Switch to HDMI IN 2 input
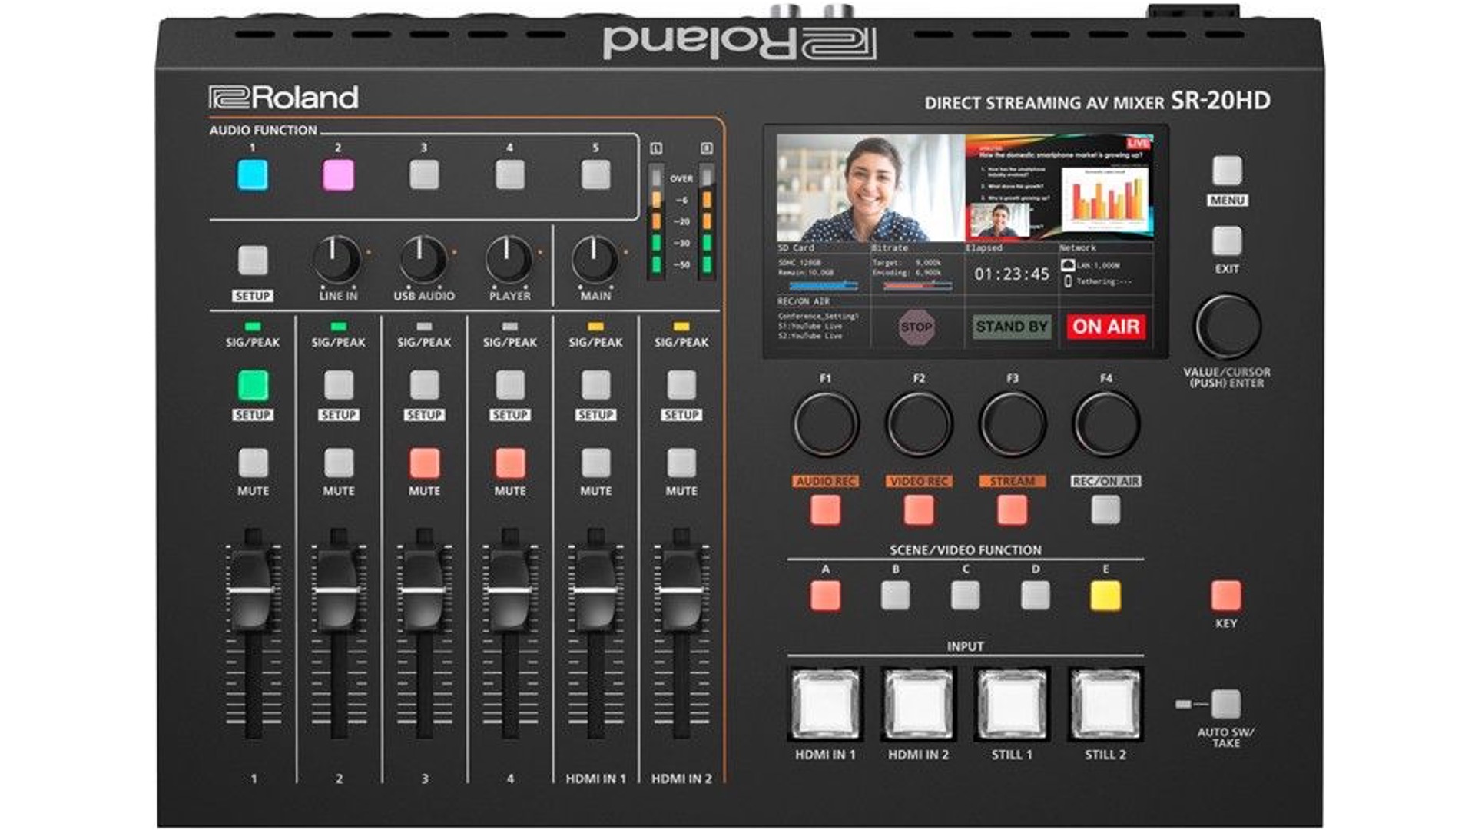 tap(919, 703)
